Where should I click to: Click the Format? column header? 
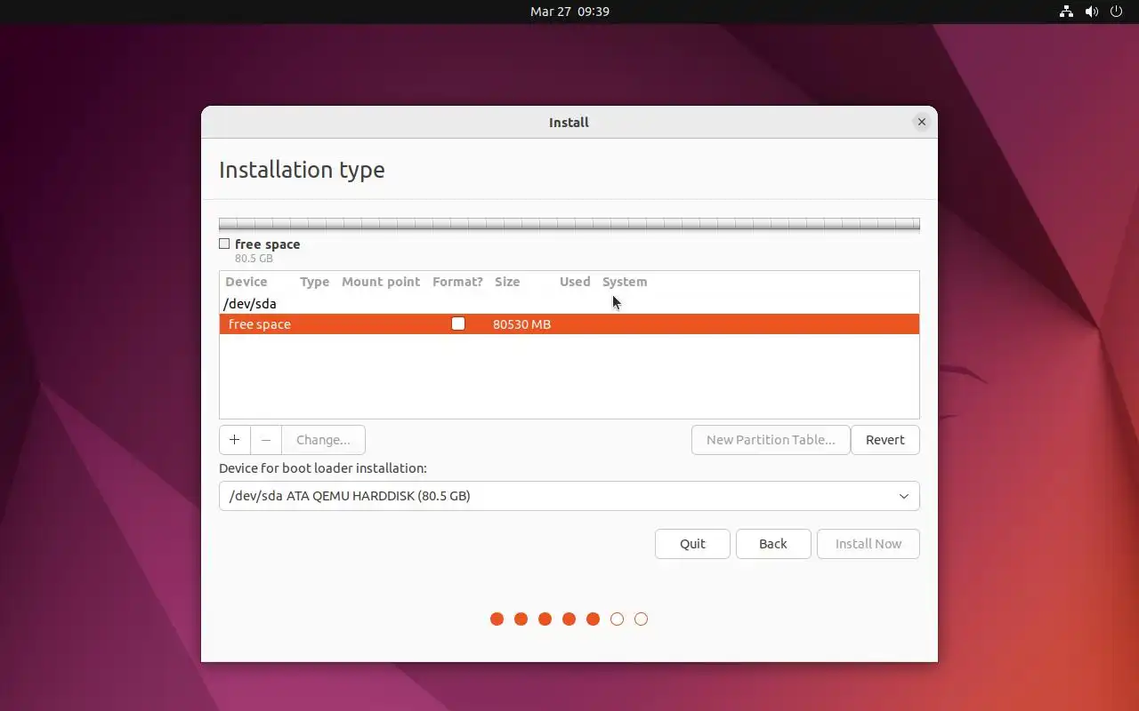point(457,282)
